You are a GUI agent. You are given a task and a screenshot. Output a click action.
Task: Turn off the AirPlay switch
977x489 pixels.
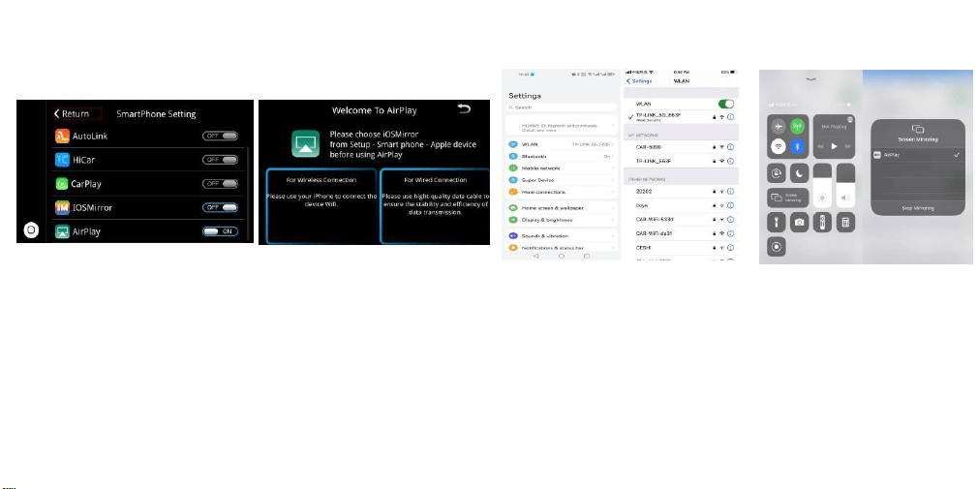point(220,231)
